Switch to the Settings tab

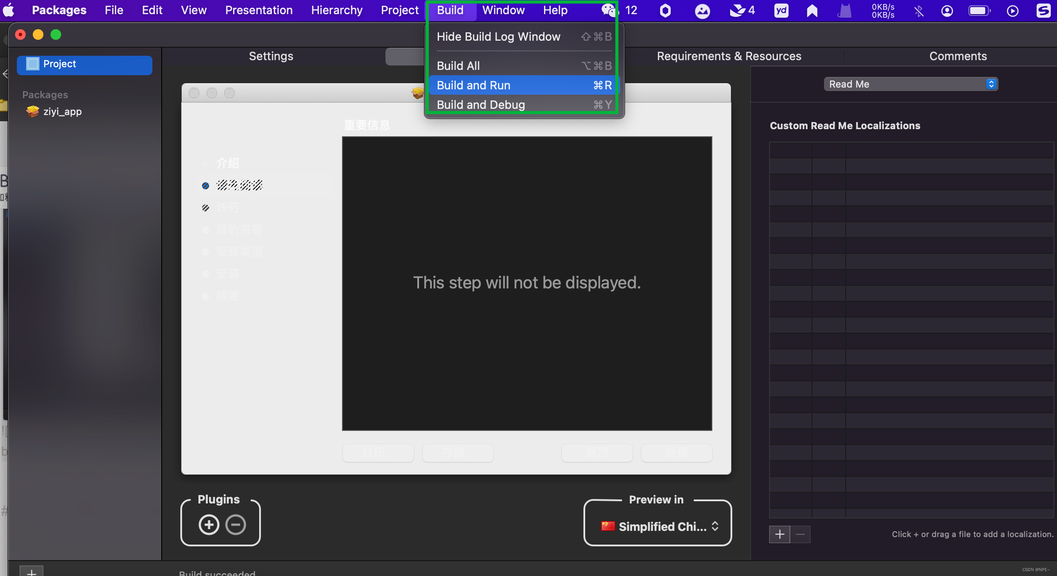click(271, 56)
